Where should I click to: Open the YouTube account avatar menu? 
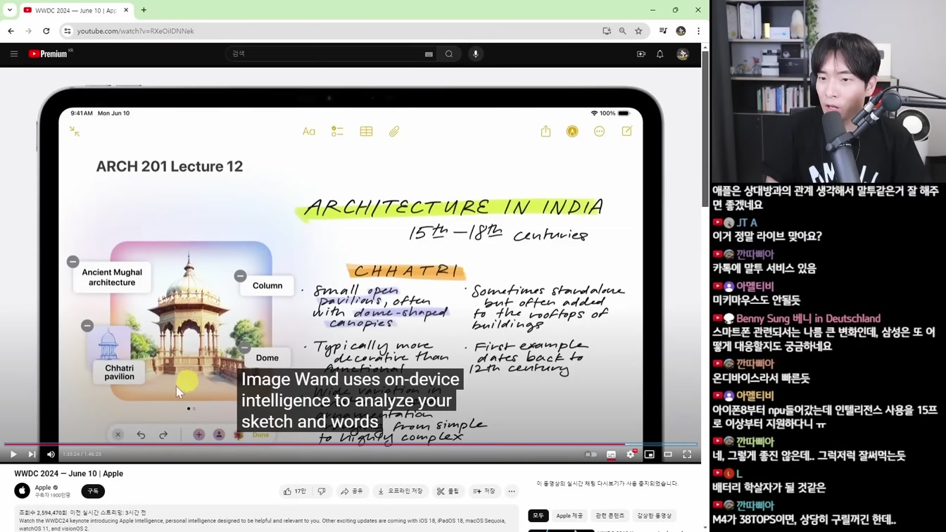coord(683,54)
